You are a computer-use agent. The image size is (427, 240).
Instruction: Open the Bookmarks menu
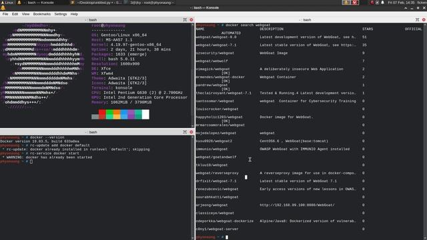coord(41,14)
